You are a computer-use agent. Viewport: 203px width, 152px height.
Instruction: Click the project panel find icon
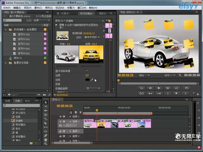(x=49, y=95)
